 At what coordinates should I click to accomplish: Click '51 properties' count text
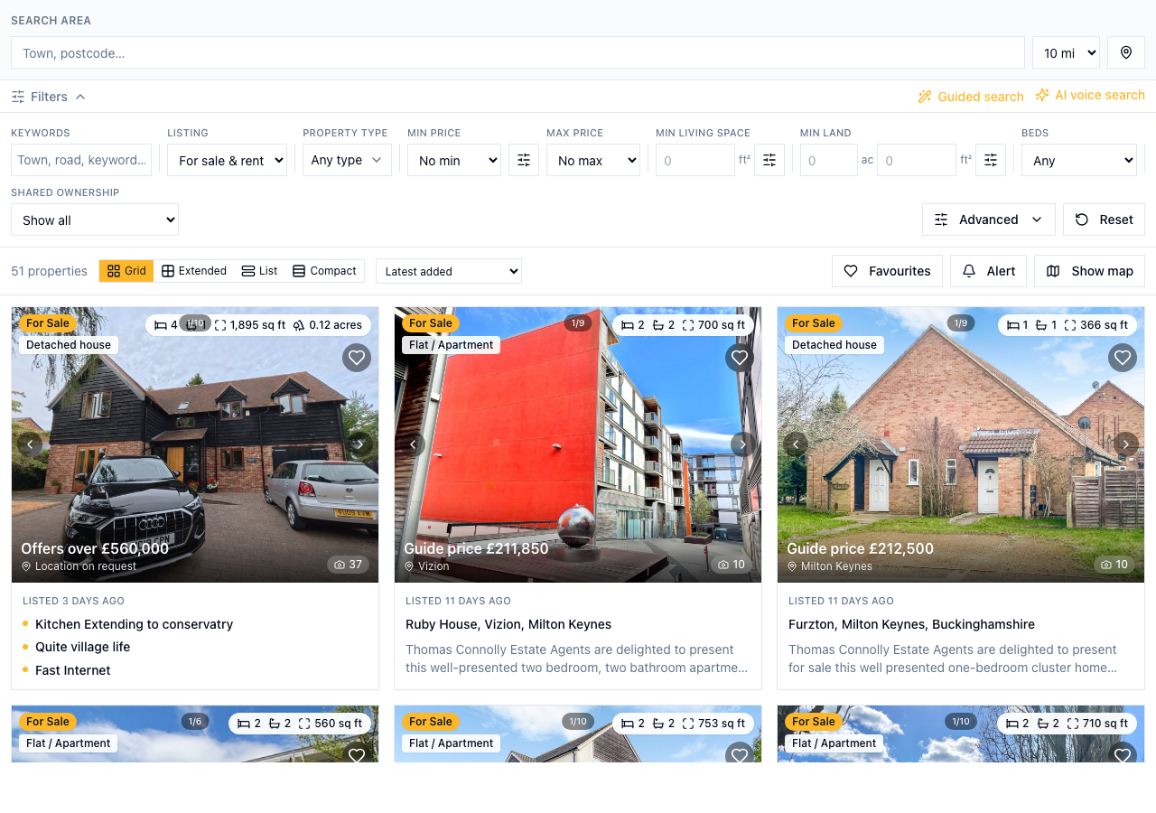pos(49,271)
